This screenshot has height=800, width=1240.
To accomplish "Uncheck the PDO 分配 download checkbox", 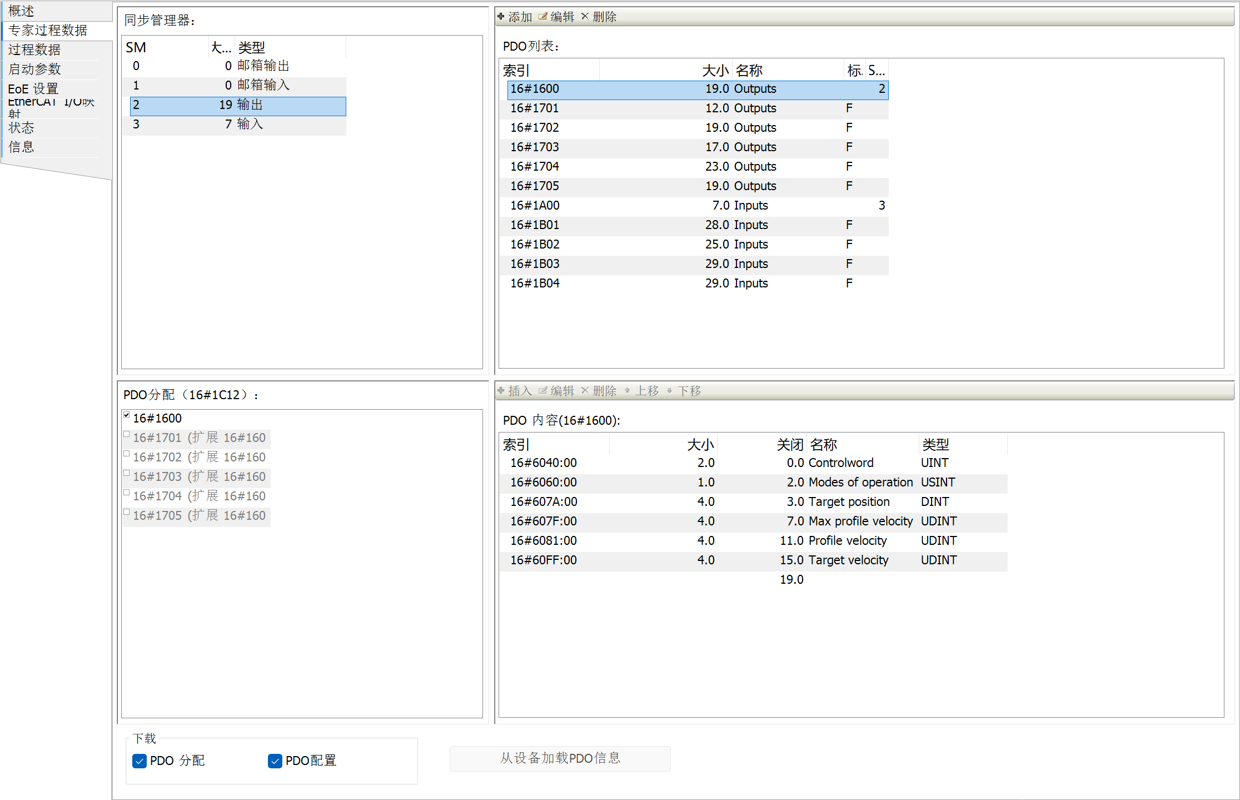I will point(140,761).
